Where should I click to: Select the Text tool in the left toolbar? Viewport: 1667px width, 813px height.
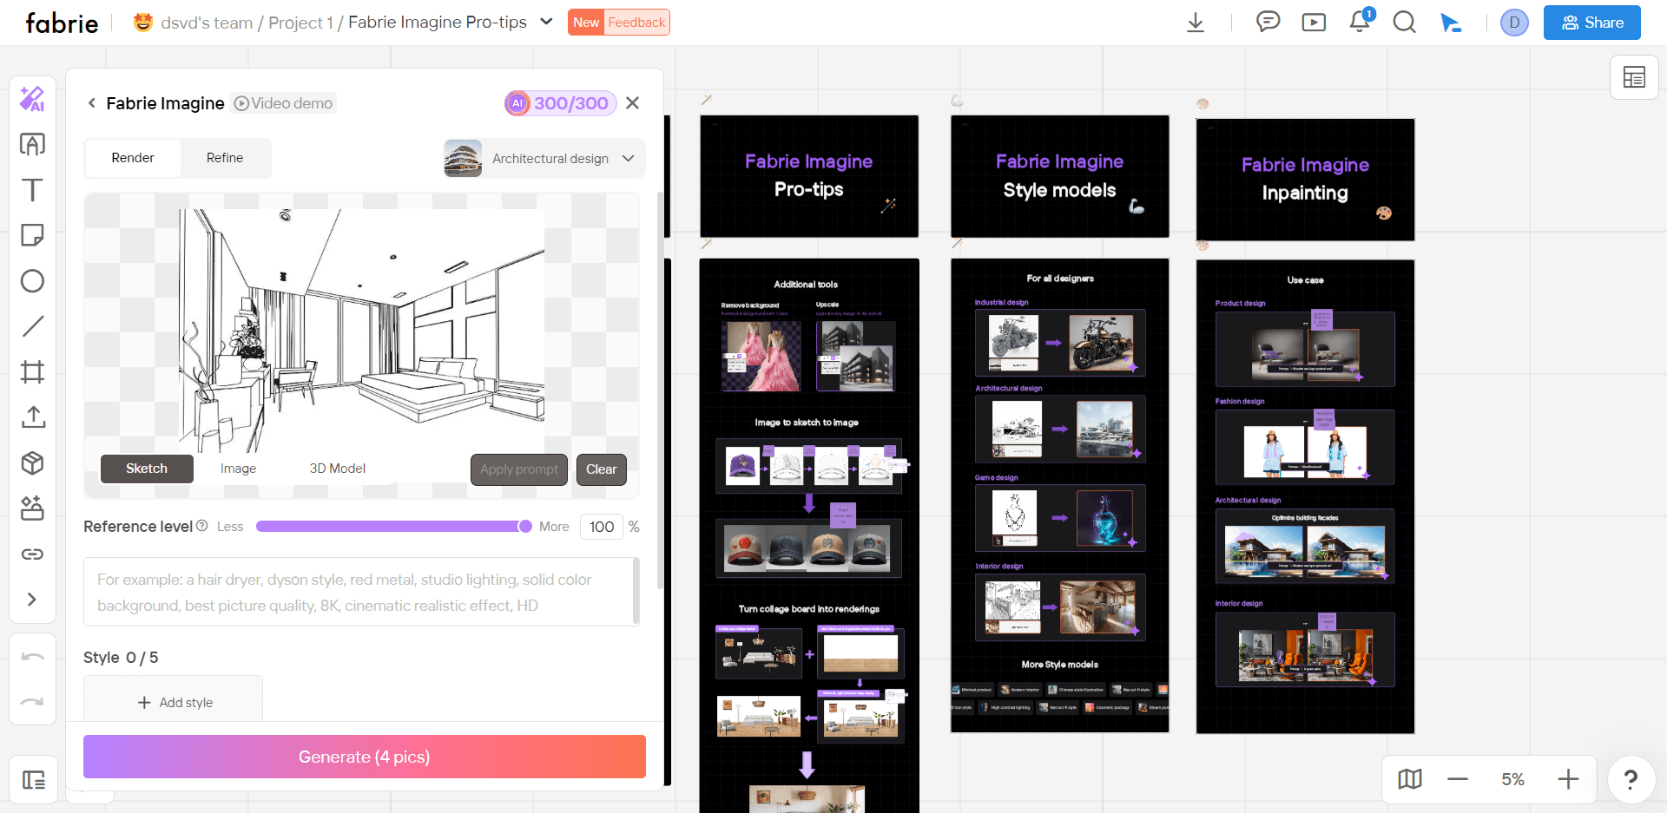pos(32,189)
